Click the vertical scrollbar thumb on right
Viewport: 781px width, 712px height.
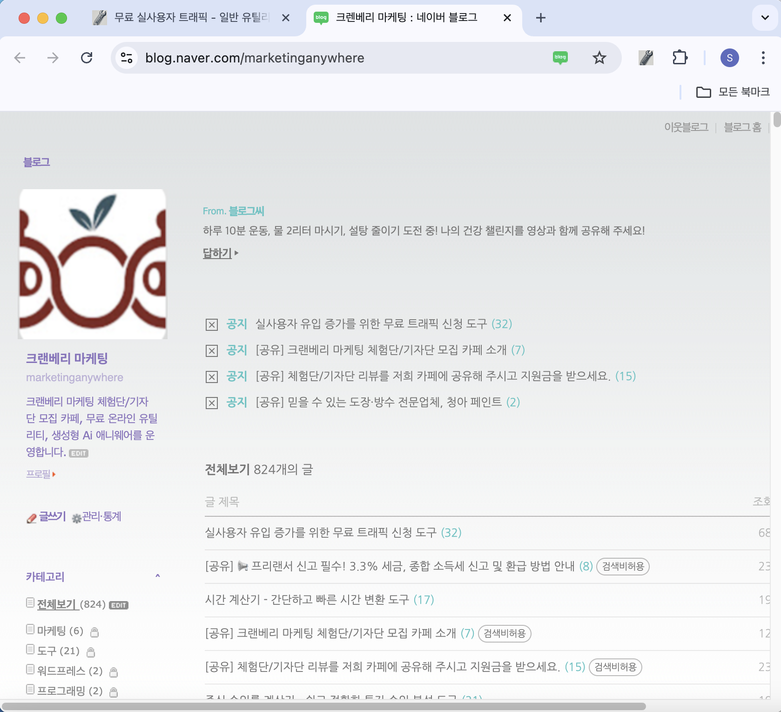click(777, 119)
